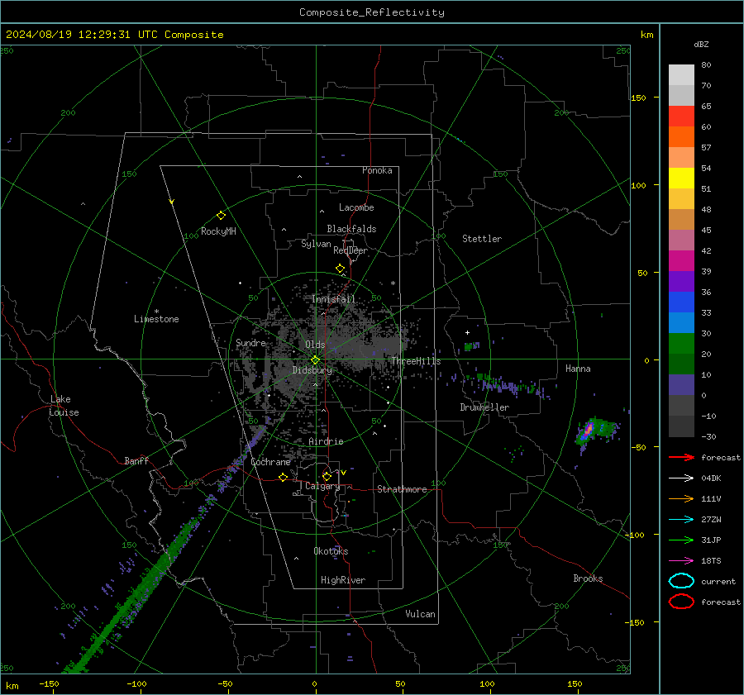This screenshot has height=695, width=744.
Task: Click the asterisk marker above Limestone
Action: [x=156, y=312]
